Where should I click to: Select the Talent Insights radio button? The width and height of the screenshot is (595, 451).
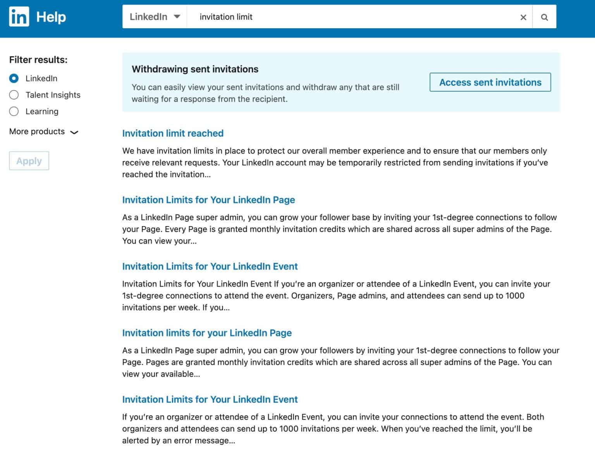14,94
